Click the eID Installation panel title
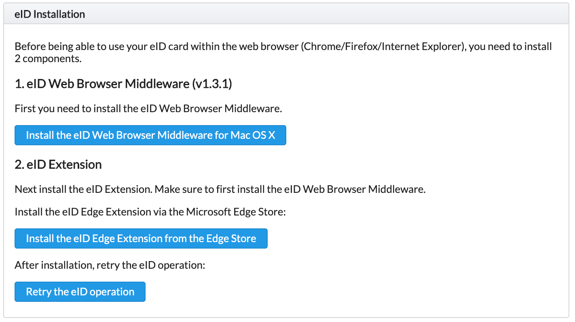The image size is (575, 322). pos(50,14)
